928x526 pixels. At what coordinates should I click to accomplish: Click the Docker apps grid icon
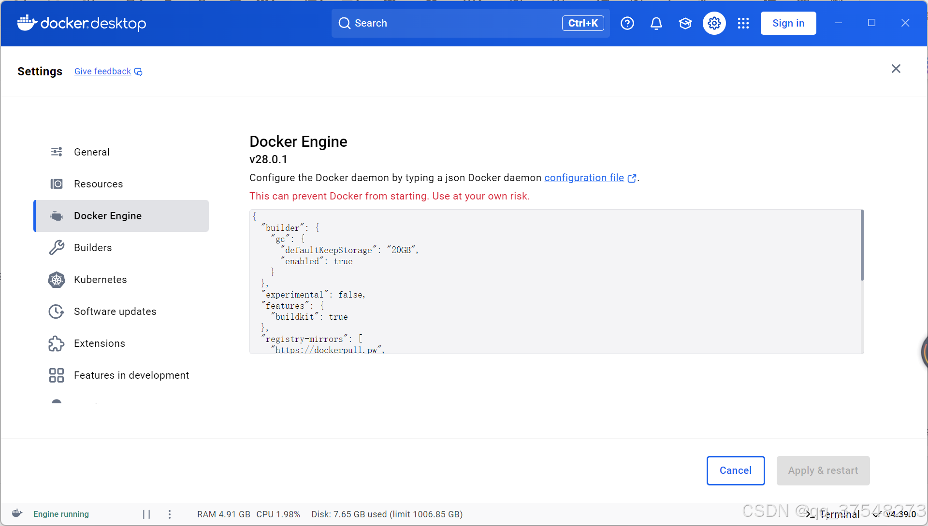[743, 23]
